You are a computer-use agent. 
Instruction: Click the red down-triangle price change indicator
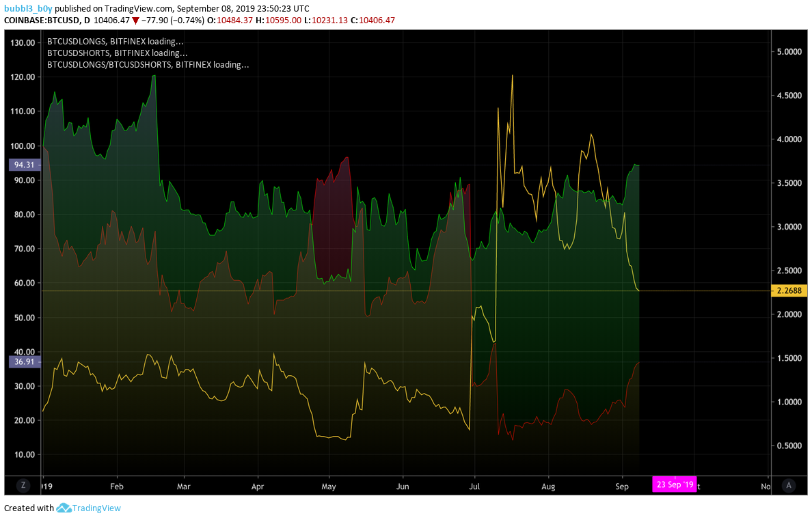coord(136,20)
